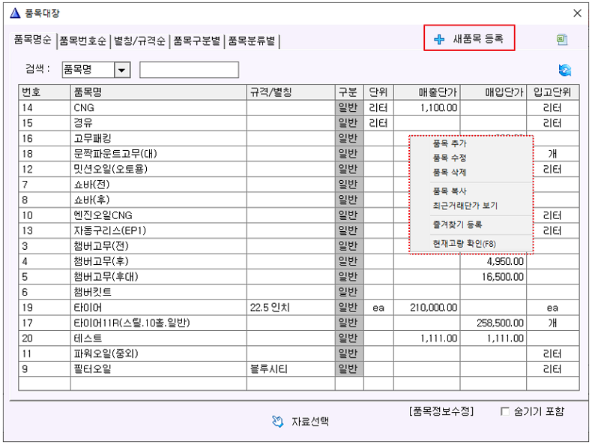Click the 구분 column header
This screenshot has width=592, height=445.
pos(349,92)
